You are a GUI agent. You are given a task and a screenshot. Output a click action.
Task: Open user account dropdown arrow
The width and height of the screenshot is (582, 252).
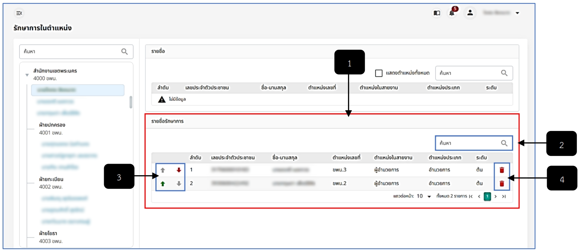point(517,13)
